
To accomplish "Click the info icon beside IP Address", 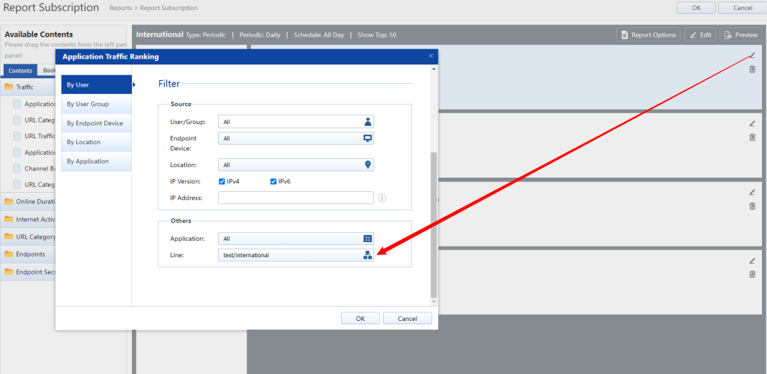I will point(382,198).
